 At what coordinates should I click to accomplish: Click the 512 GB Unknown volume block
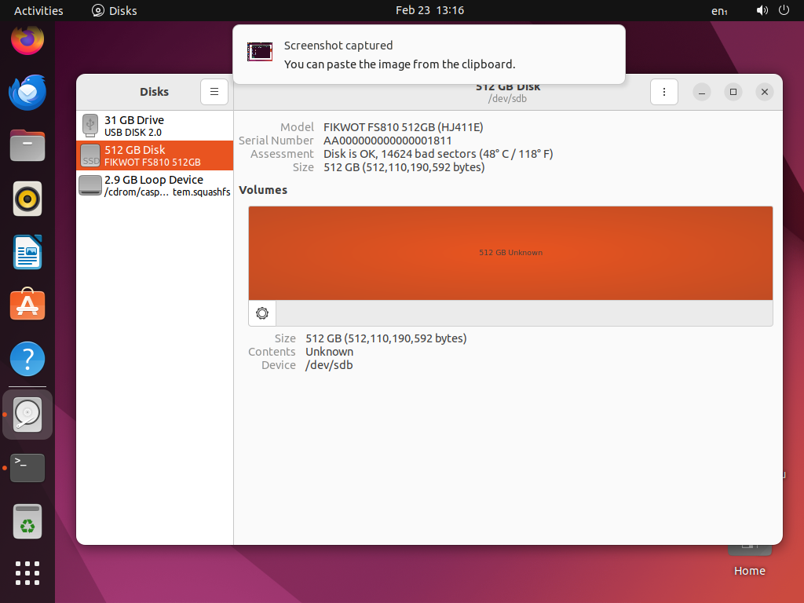click(x=510, y=253)
